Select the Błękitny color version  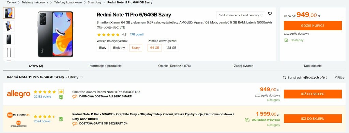click(119, 48)
